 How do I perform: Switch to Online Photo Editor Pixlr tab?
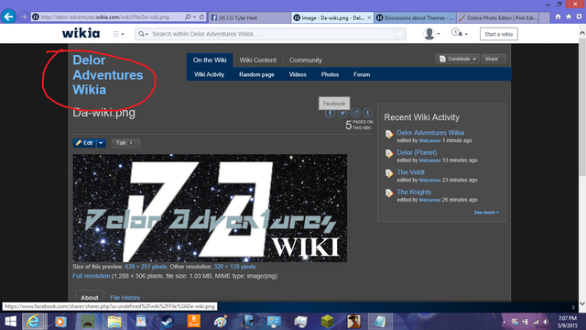coord(498,17)
